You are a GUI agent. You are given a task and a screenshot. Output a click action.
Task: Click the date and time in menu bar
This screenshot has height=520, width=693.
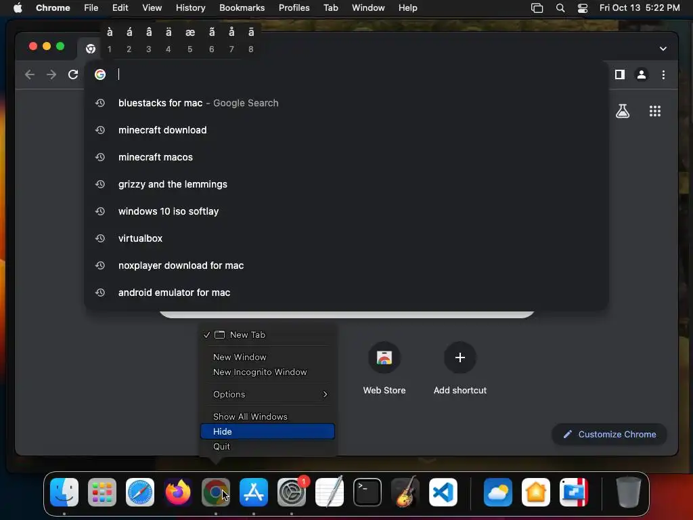[640, 8]
